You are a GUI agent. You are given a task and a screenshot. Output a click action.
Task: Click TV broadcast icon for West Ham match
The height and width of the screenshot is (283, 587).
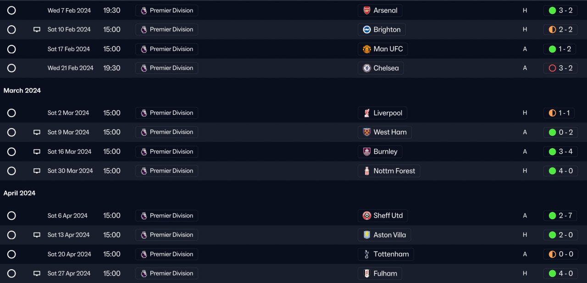click(x=37, y=133)
